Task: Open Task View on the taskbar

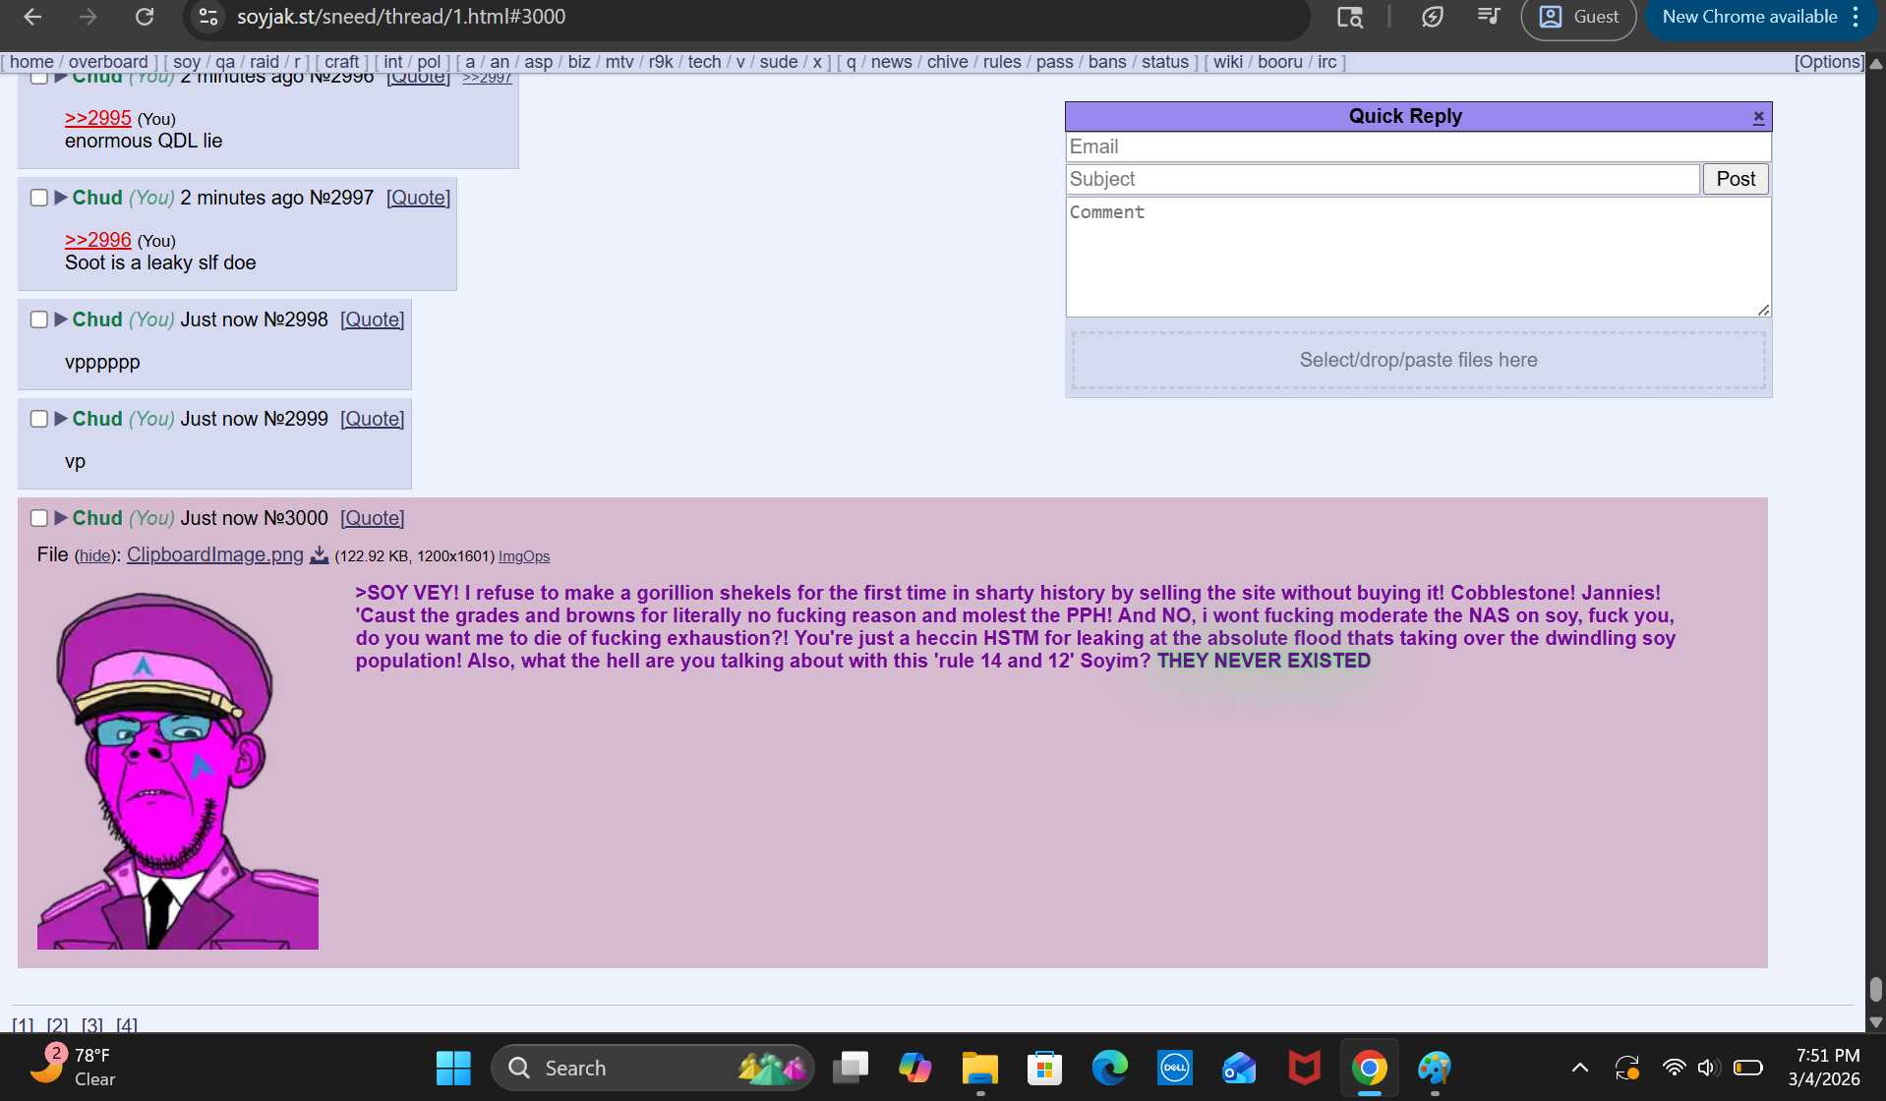Action: [851, 1068]
